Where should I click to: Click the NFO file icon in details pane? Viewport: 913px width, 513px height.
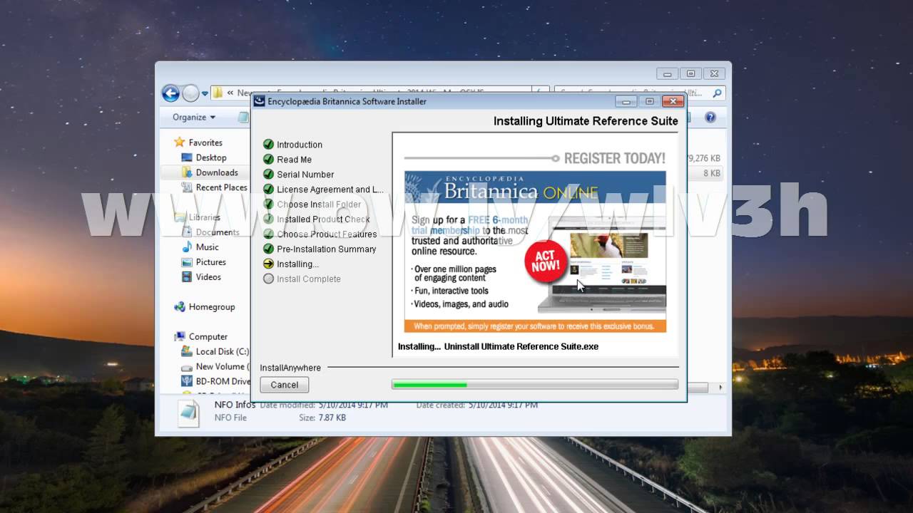pyautogui.click(x=188, y=413)
